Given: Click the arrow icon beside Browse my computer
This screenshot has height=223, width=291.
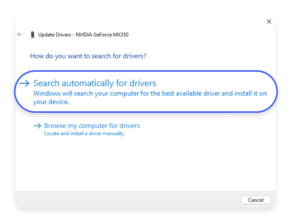Looking at the screenshot, I should pyautogui.click(x=37, y=126).
